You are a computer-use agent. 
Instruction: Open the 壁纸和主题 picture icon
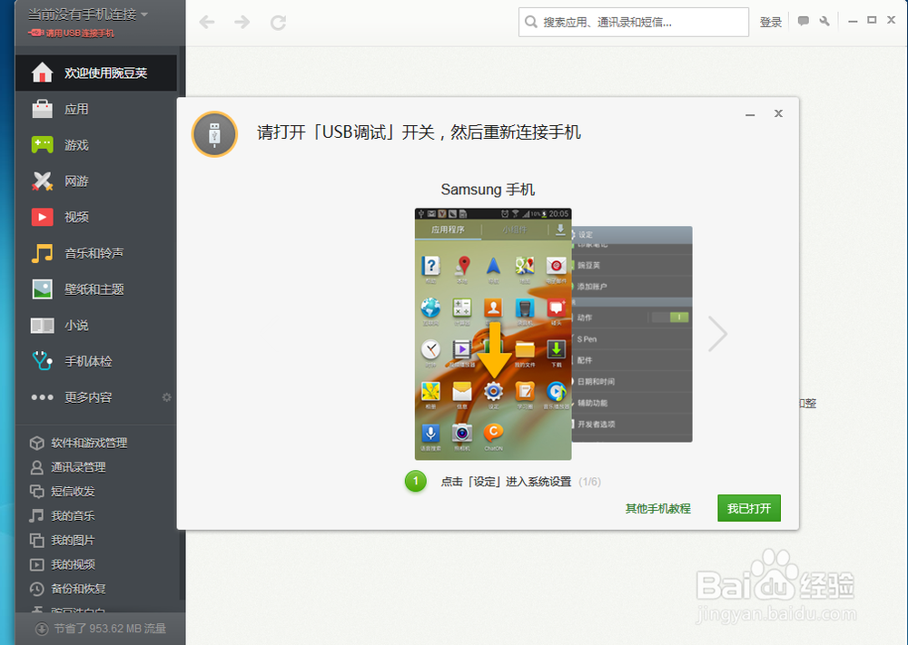[x=43, y=289]
